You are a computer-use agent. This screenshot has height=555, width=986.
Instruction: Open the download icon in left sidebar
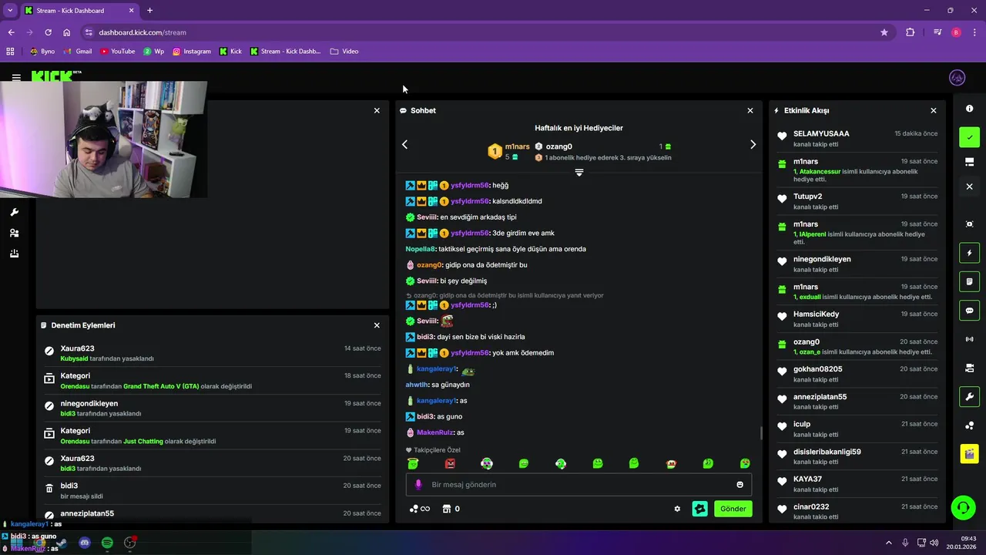pos(14,254)
